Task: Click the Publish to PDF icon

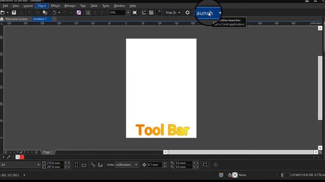Action: (103, 13)
